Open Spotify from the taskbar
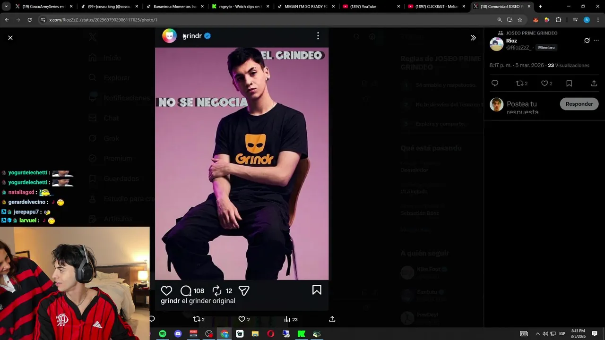The image size is (605, 340). pyautogui.click(x=163, y=334)
